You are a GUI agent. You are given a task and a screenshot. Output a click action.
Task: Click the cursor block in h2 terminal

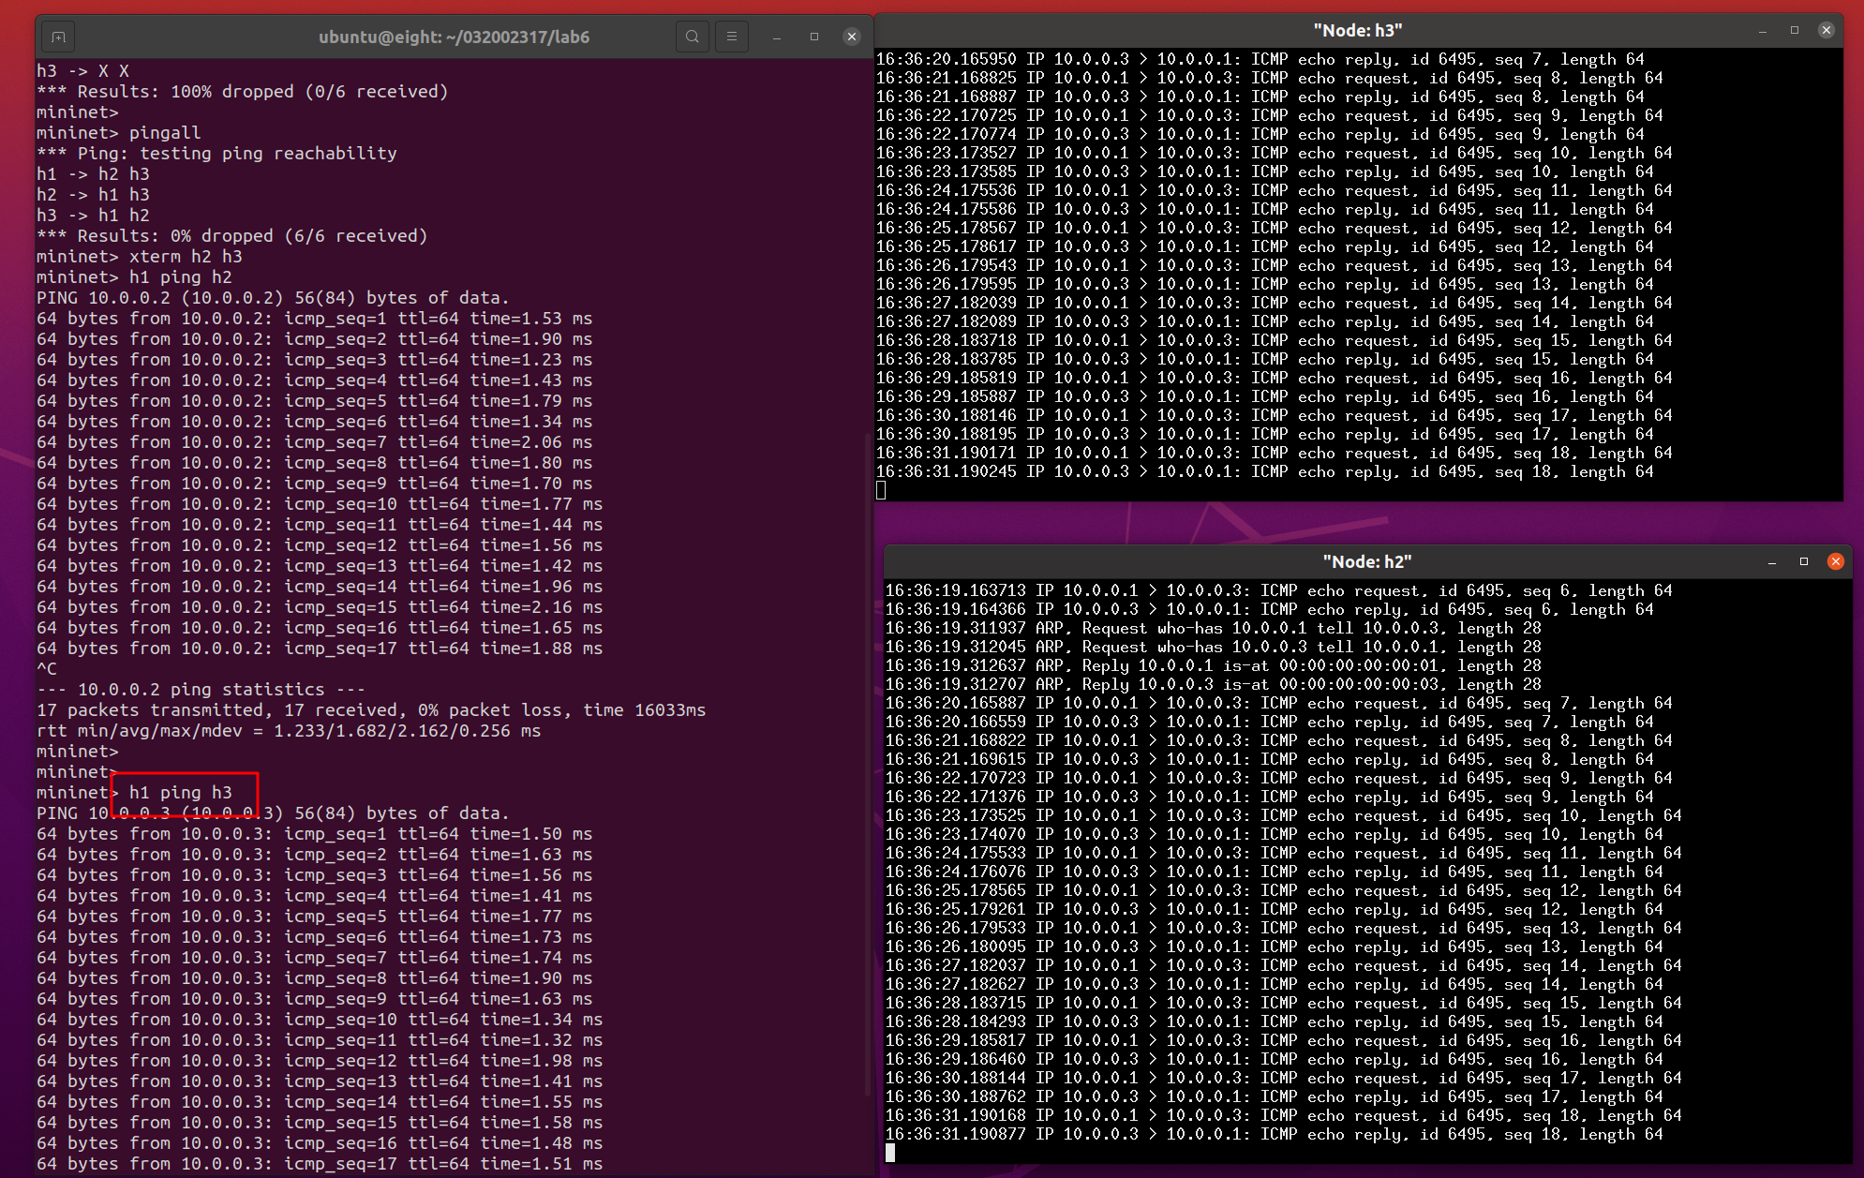(x=890, y=1153)
